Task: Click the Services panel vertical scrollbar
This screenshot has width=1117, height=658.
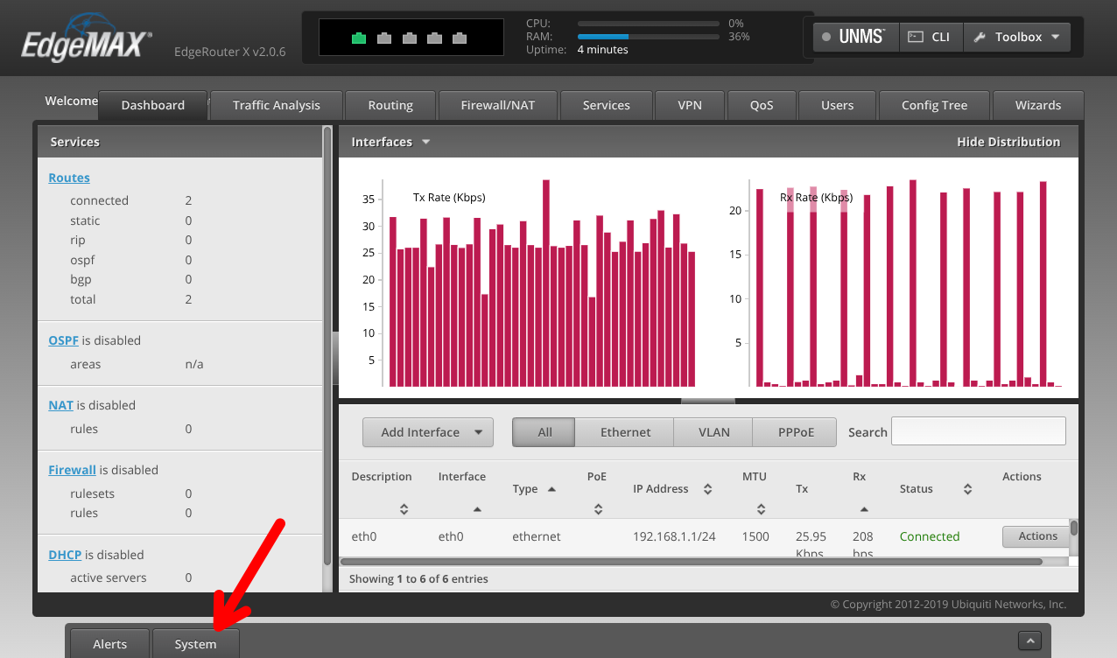Action: point(328,350)
